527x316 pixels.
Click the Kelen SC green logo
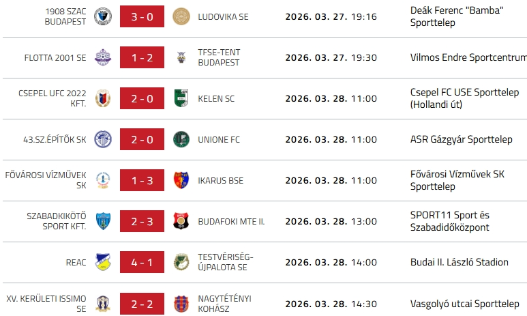[x=181, y=99]
